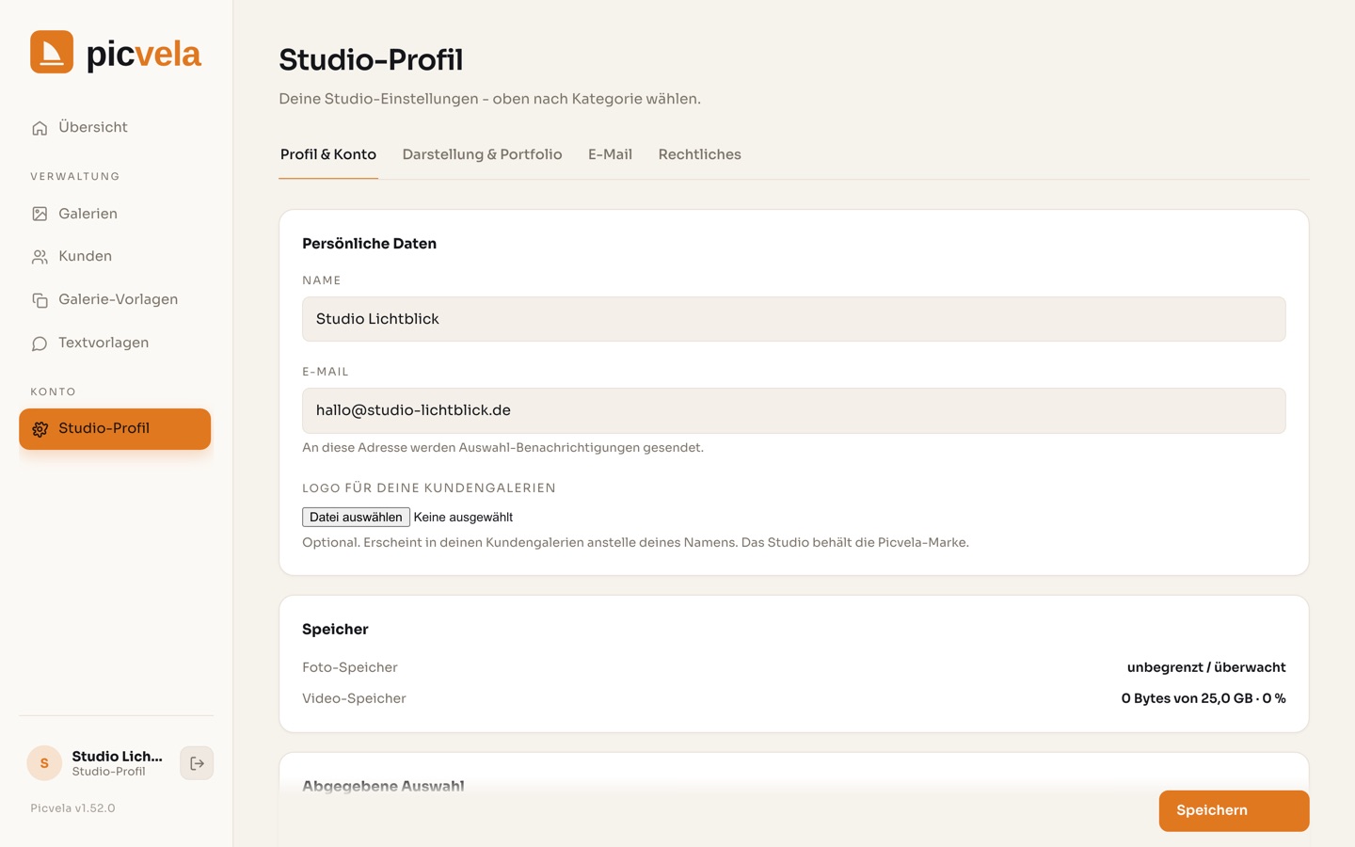1355x847 pixels.
Task: Open the Rechtliches tab
Action: coord(699,154)
